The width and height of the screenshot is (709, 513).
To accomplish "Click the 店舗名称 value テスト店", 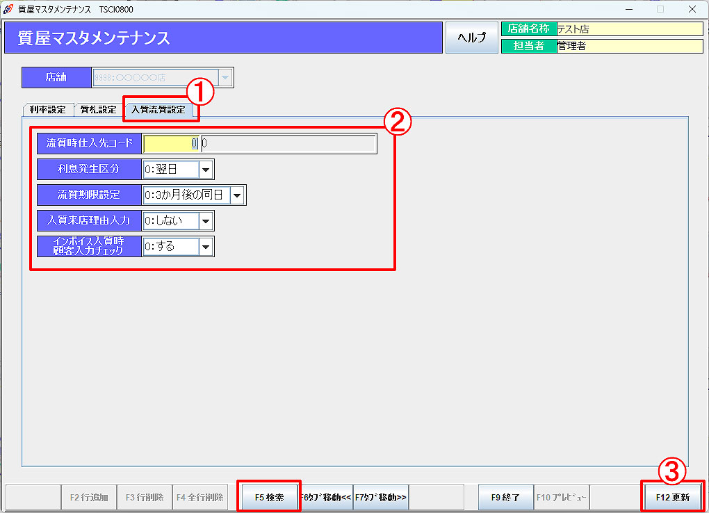I will coord(630,29).
